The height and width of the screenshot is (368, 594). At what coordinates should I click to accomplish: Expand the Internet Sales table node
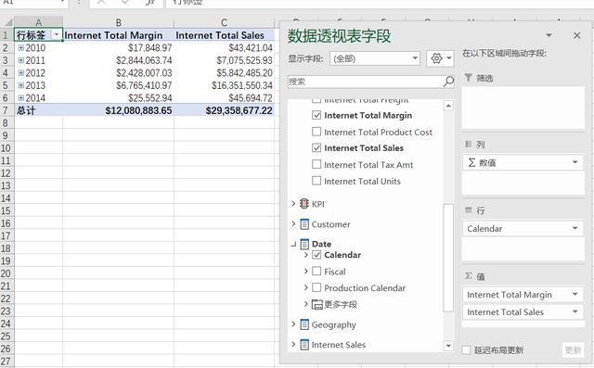coord(293,344)
